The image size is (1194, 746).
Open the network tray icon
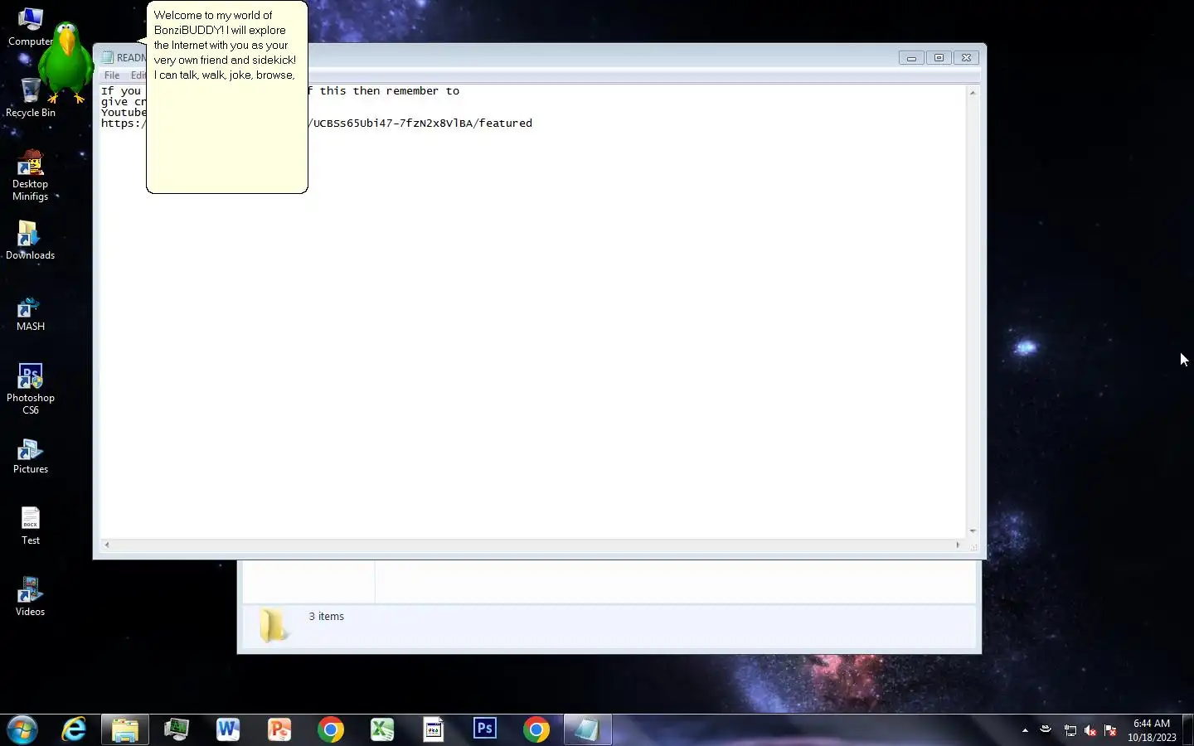[x=1070, y=730]
